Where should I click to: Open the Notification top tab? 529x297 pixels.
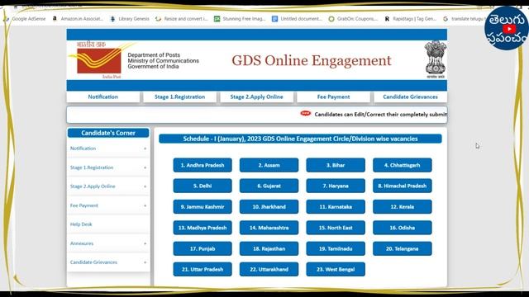tap(103, 97)
